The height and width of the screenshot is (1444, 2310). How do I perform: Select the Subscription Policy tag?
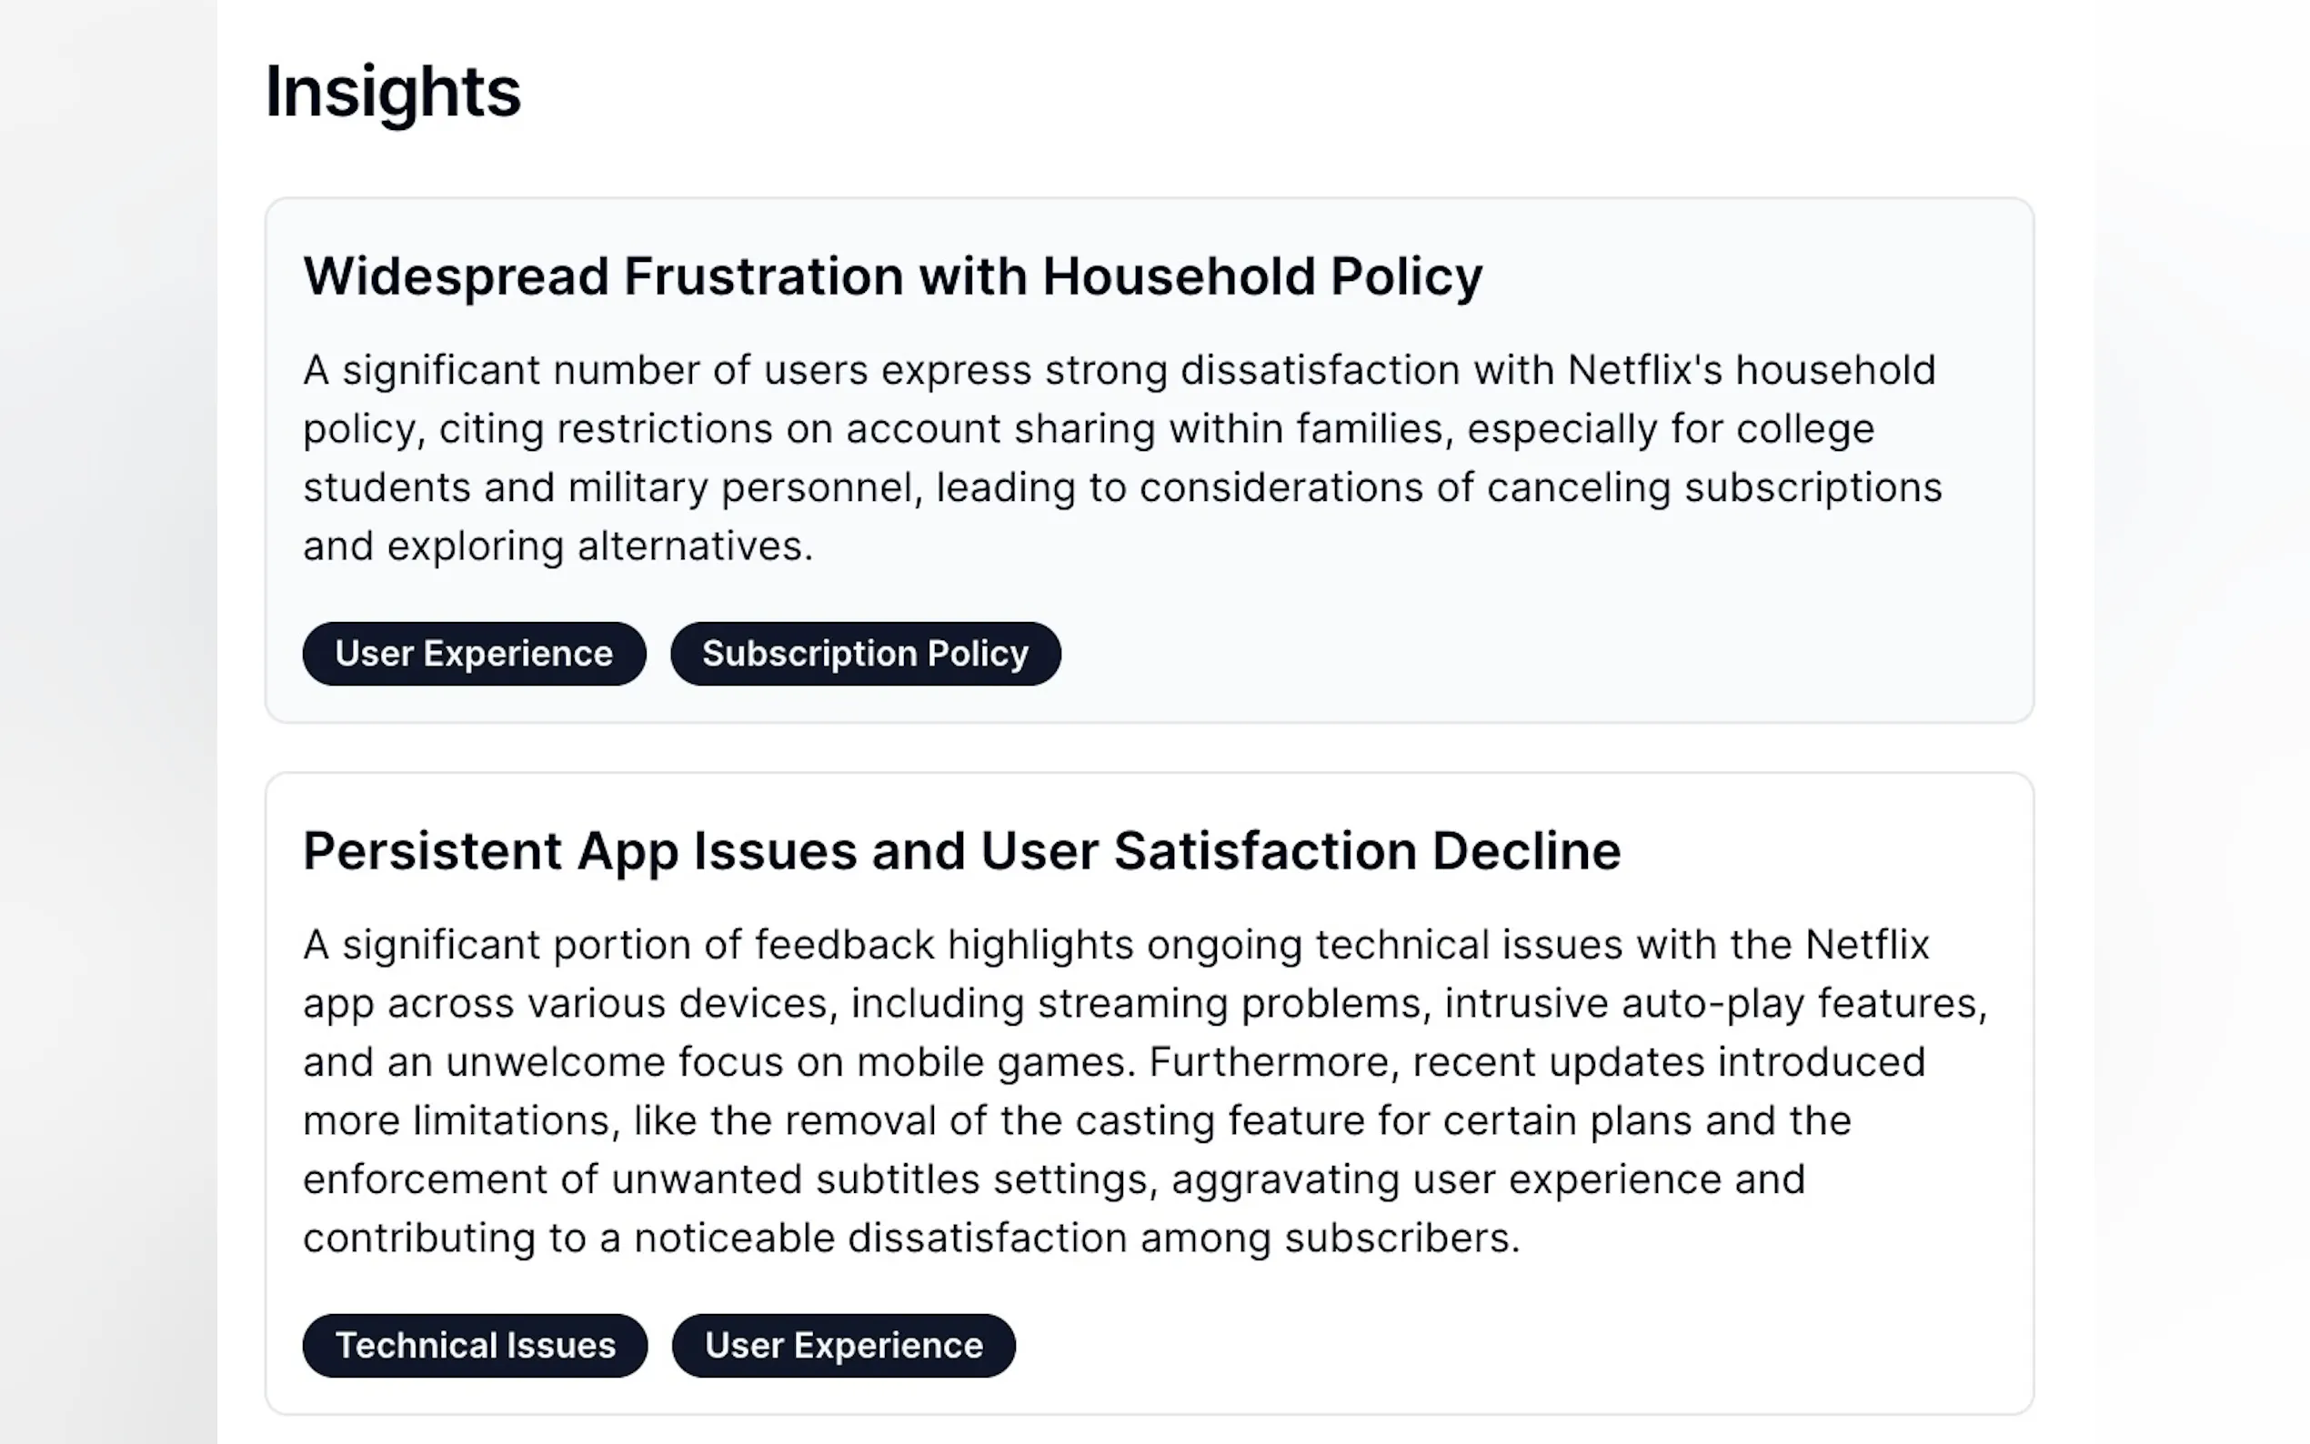pos(865,654)
